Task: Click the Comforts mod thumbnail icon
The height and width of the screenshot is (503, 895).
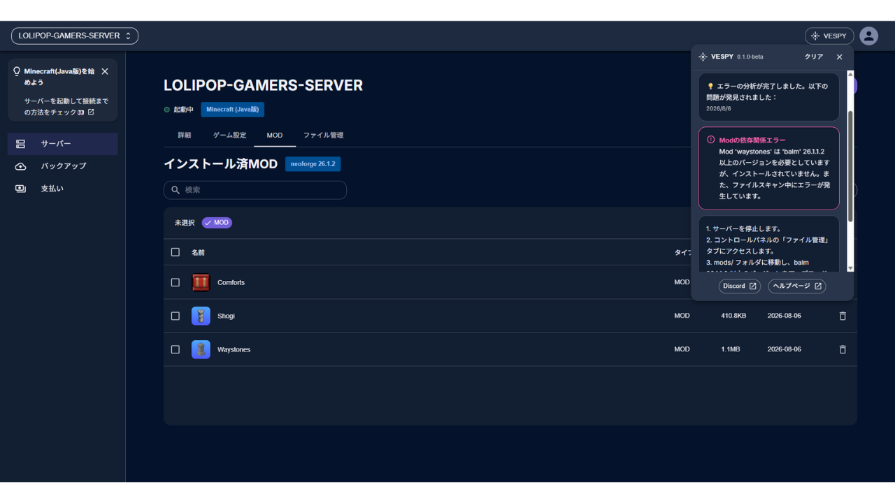Action: [201, 282]
